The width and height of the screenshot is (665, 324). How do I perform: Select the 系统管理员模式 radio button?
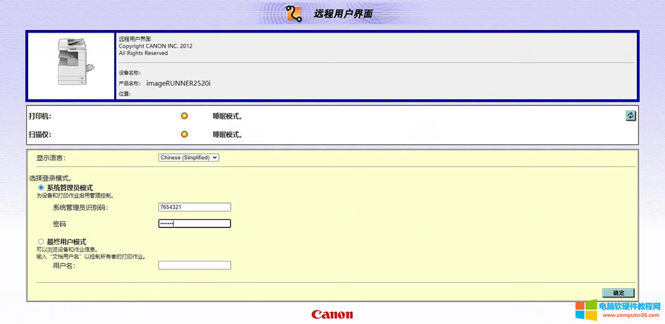41,187
